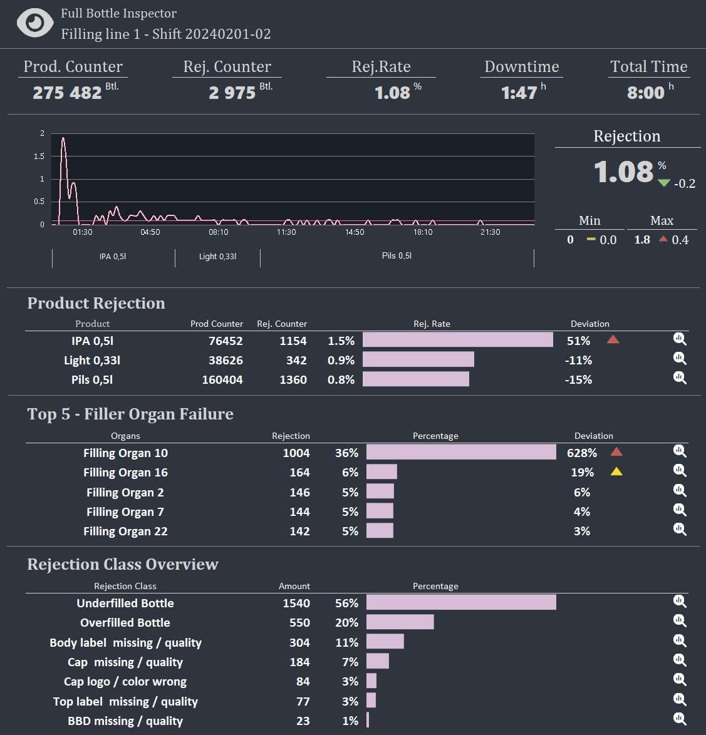Click the Max rejection value 1.8

pos(641,240)
